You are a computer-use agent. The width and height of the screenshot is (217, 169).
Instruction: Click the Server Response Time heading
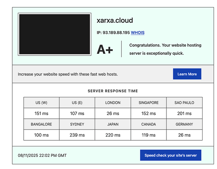tap(113, 91)
